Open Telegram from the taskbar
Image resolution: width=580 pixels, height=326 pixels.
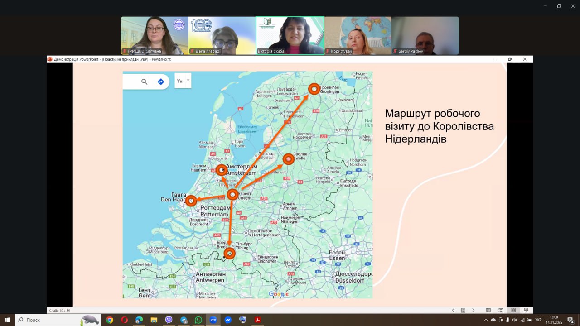pos(184,320)
